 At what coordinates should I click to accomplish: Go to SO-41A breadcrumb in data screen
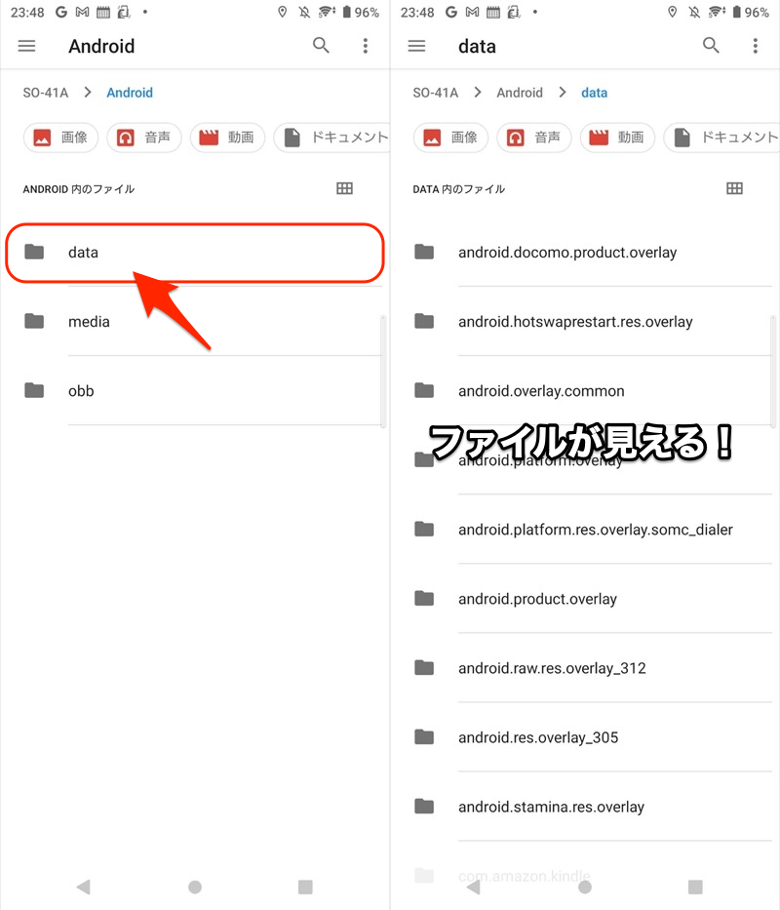tap(435, 93)
